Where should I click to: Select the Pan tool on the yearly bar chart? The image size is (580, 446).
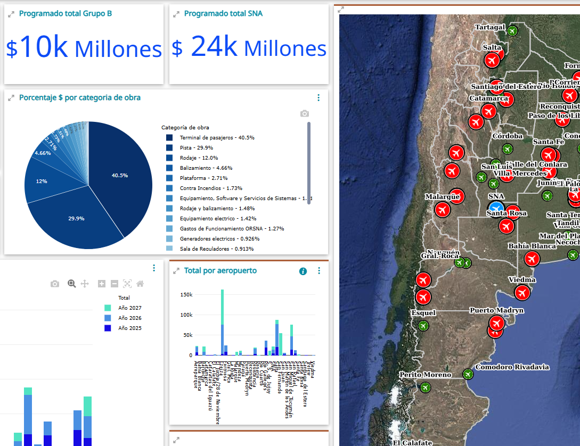click(x=84, y=284)
